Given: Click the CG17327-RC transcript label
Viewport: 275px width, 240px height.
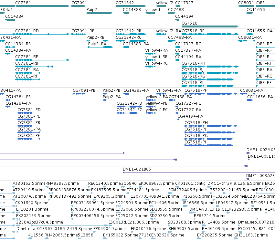Looking at the screenshot, I should 188,44.
